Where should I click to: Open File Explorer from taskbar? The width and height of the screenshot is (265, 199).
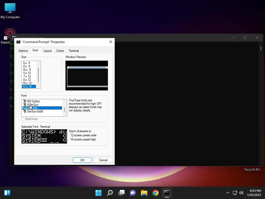coord(144,193)
